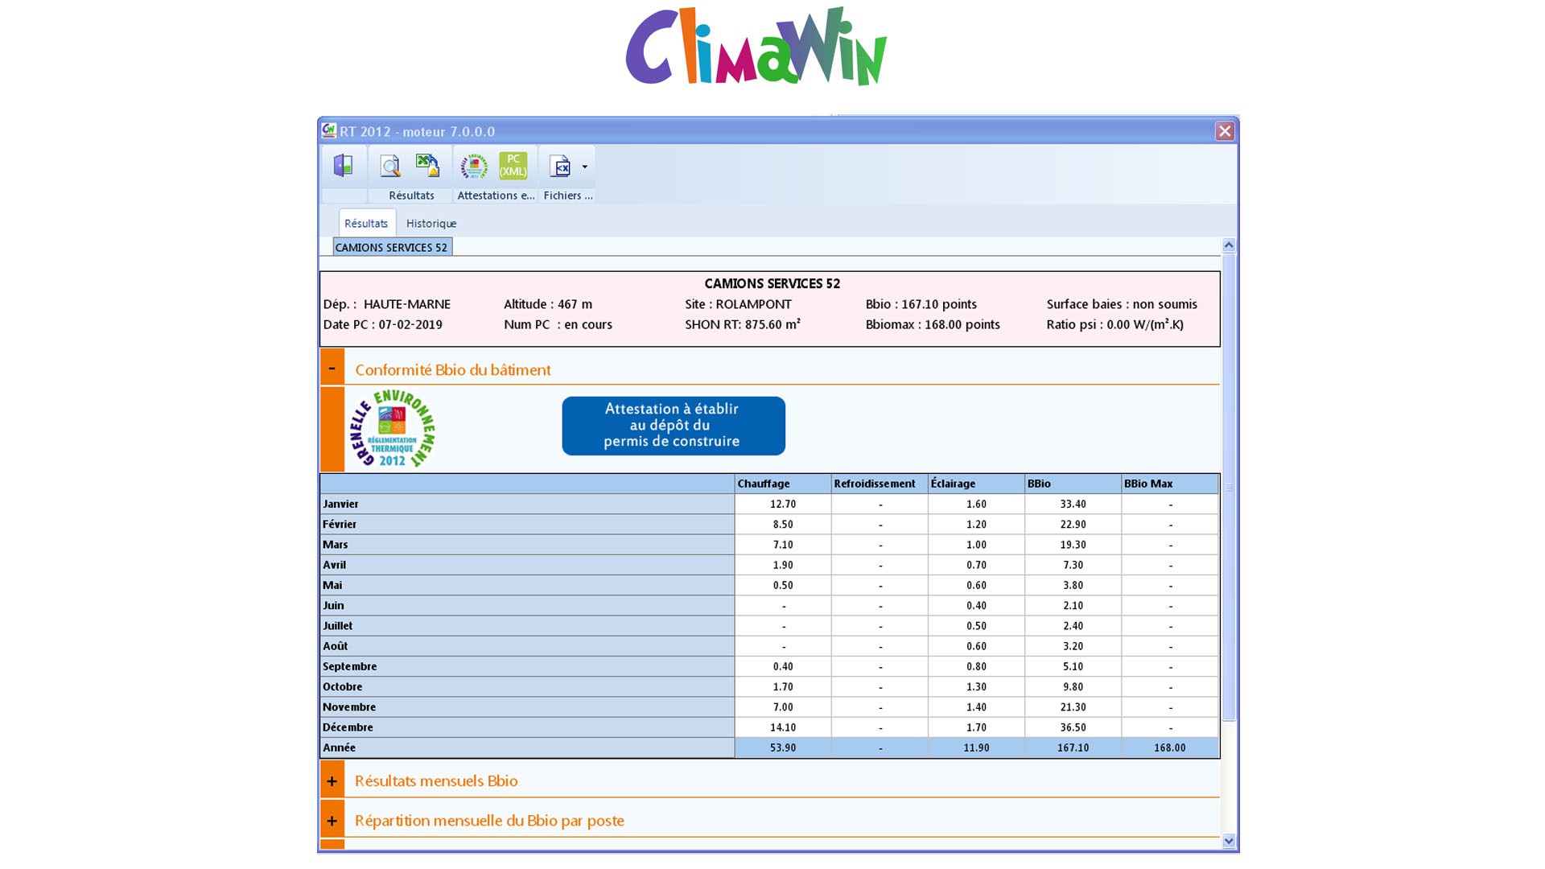
Task: Collapse the Conformité Bbio du bâtiment section
Action: [x=332, y=368]
